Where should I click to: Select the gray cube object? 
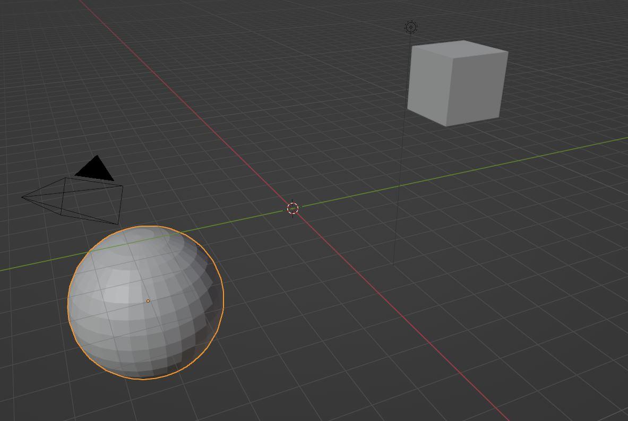point(458,83)
